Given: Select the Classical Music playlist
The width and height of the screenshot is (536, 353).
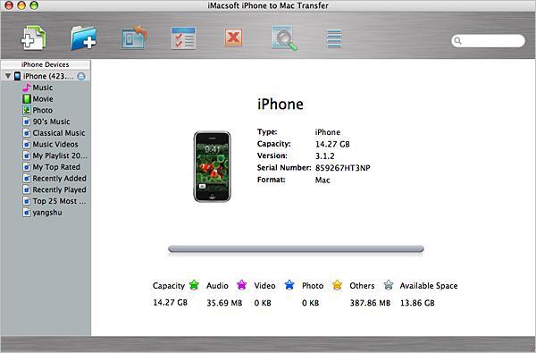Looking at the screenshot, I should (x=58, y=133).
